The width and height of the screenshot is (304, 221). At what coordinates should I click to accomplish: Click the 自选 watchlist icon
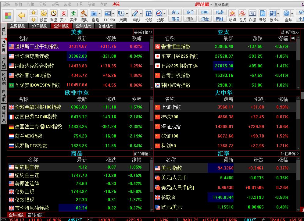pos(94,13)
